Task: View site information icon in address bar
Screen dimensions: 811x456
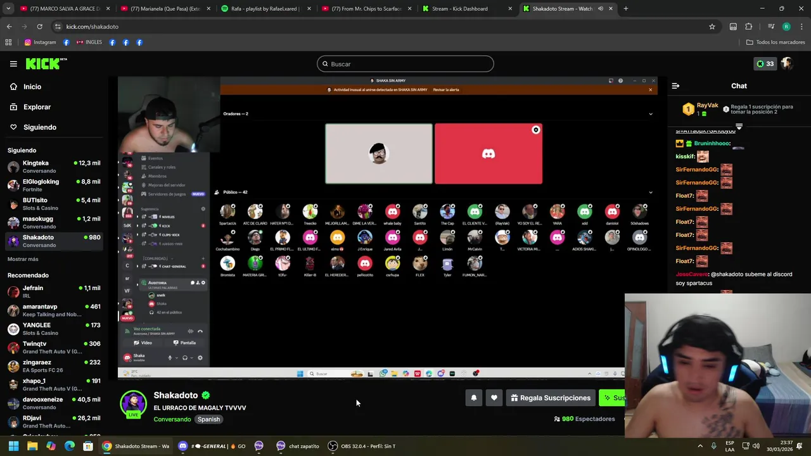Action: pyautogui.click(x=58, y=27)
